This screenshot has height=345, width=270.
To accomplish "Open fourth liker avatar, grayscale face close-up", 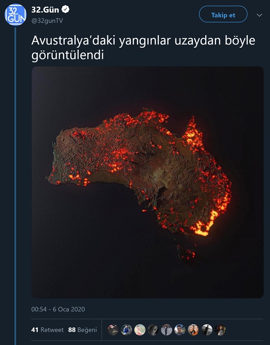I will pos(153,330).
